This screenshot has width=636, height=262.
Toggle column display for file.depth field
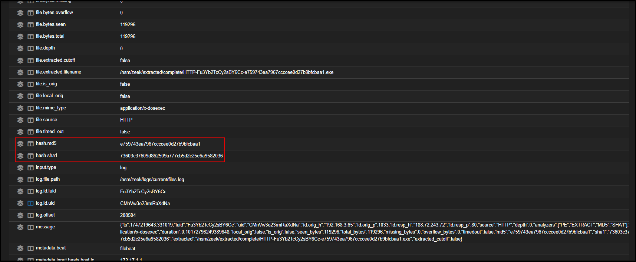[x=30, y=48]
